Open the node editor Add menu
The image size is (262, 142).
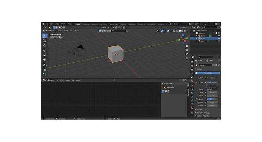click(73, 80)
